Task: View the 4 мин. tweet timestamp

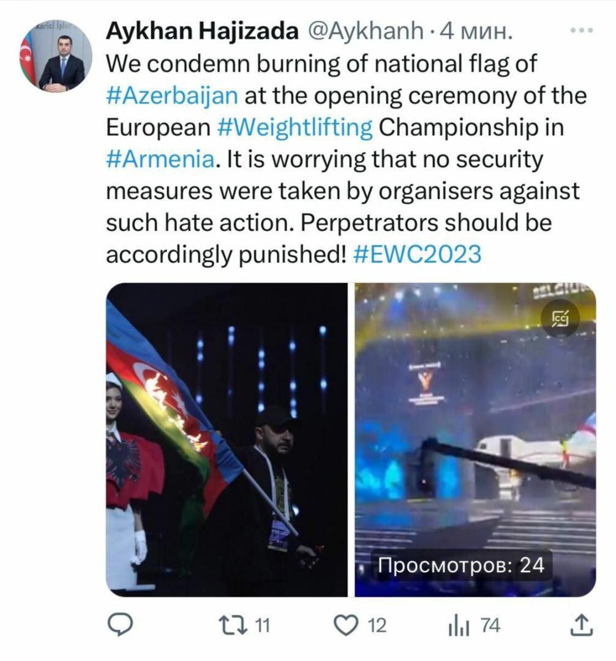Action: [476, 31]
